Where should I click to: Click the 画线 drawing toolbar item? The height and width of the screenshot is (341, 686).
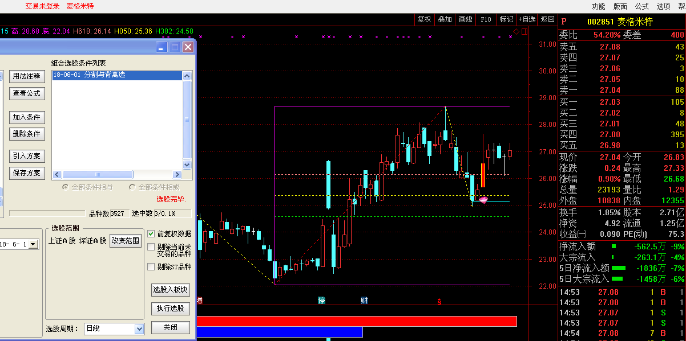(465, 19)
